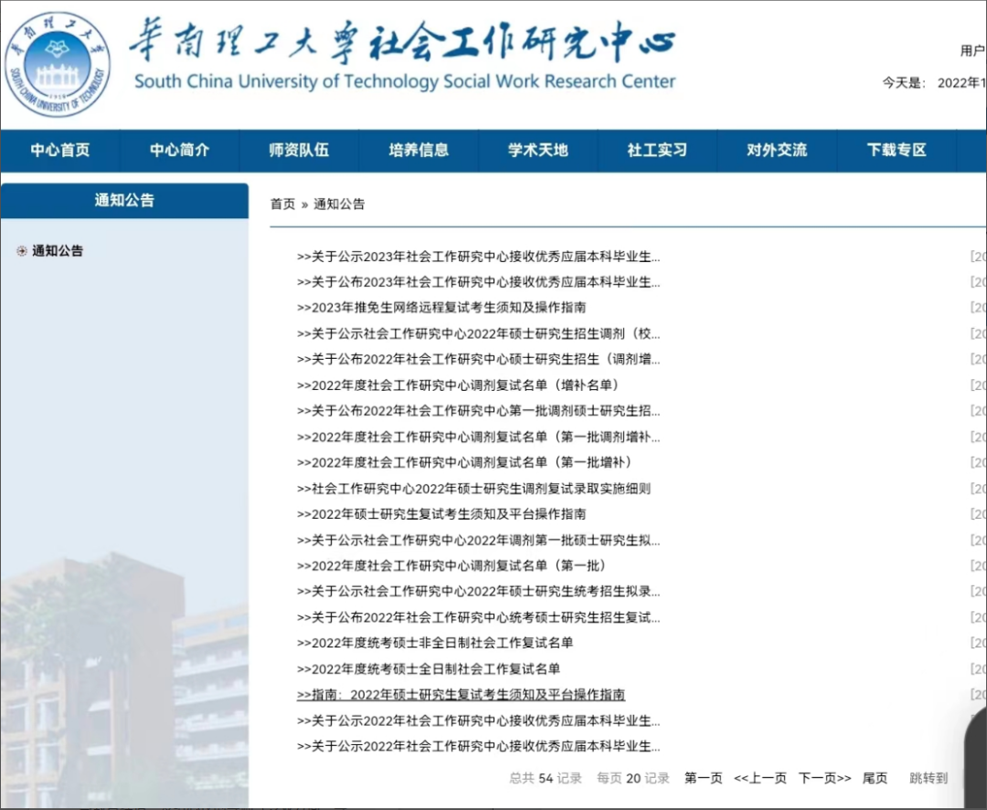Click the 总共 54 记录 text
Viewport: 987px width, 810px height.
click(546, 779)
